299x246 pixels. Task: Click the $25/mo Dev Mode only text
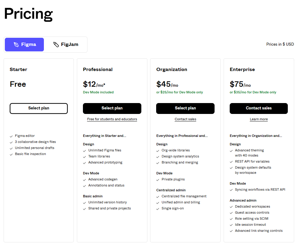[180, 92]
